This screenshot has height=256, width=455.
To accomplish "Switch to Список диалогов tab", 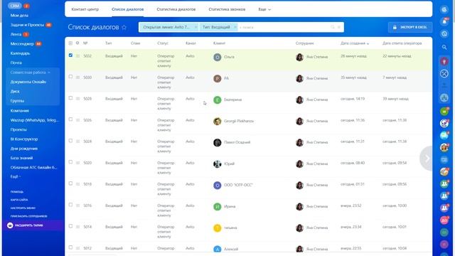I will [x=128, y=9].
